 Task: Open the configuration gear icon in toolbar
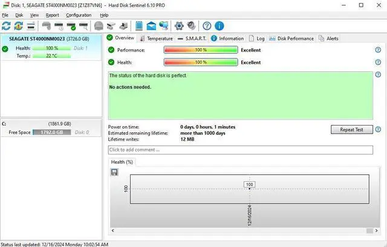(x=179, y=26)
